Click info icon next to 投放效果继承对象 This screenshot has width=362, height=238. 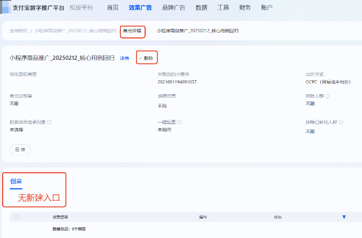[49, 122]
